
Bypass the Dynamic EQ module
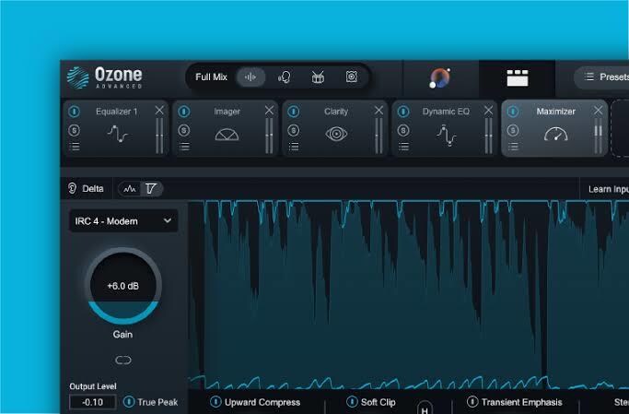point(403,112)
